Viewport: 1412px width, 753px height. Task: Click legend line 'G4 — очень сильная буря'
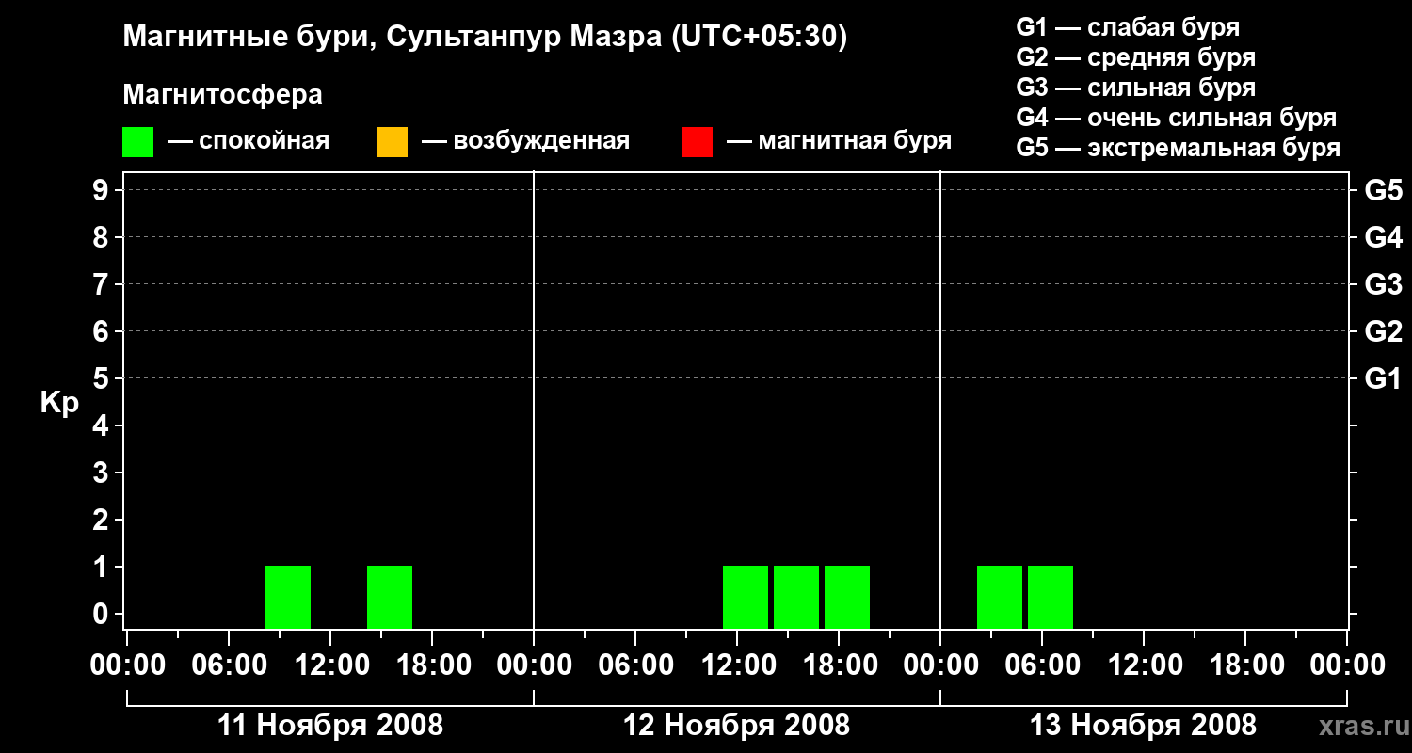(1177, 118)
